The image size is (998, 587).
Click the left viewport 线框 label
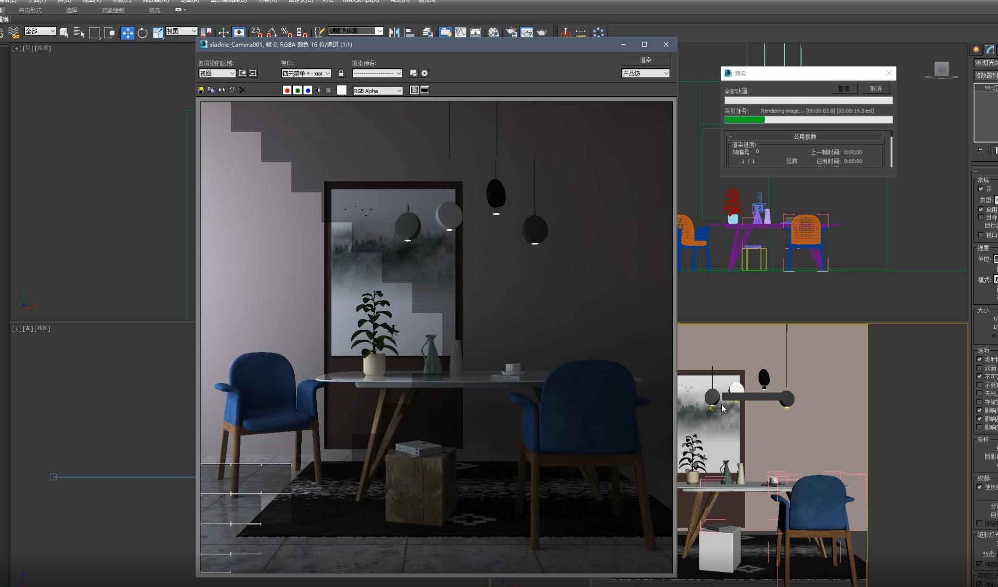(42, 328)
